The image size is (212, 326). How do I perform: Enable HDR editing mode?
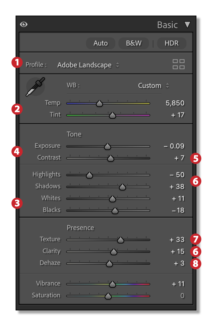[171, 43]
